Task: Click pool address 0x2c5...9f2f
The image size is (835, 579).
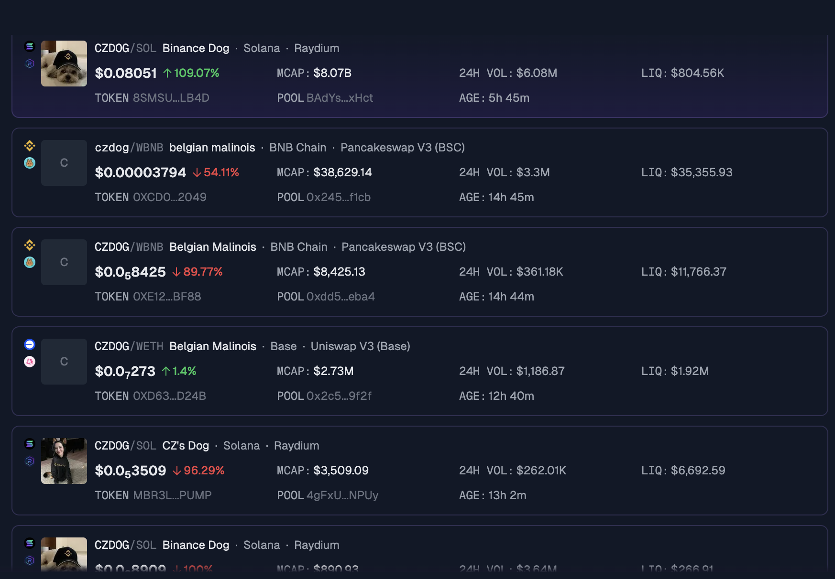Action: click(x=339, y=396)
